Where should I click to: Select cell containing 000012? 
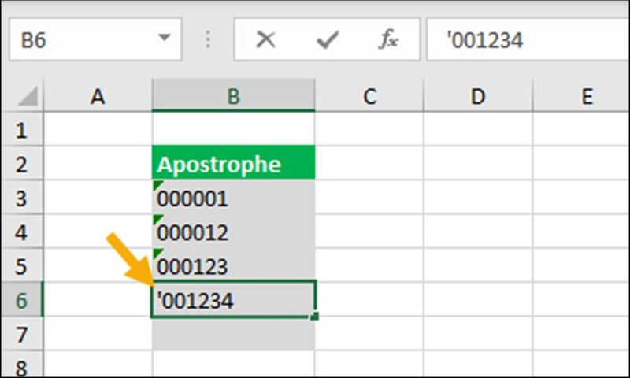coord(233,233)
